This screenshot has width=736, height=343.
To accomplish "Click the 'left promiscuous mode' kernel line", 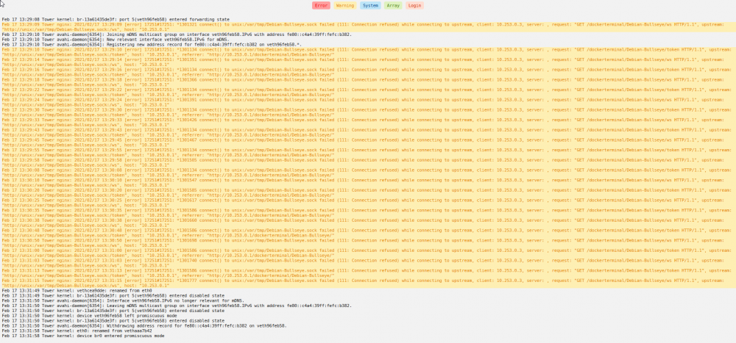I will point(89,316).
